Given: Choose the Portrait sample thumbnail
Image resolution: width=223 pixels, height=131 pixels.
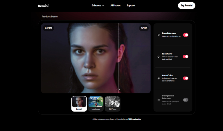Looking at the screenshot, I should (x=79, y=104).
